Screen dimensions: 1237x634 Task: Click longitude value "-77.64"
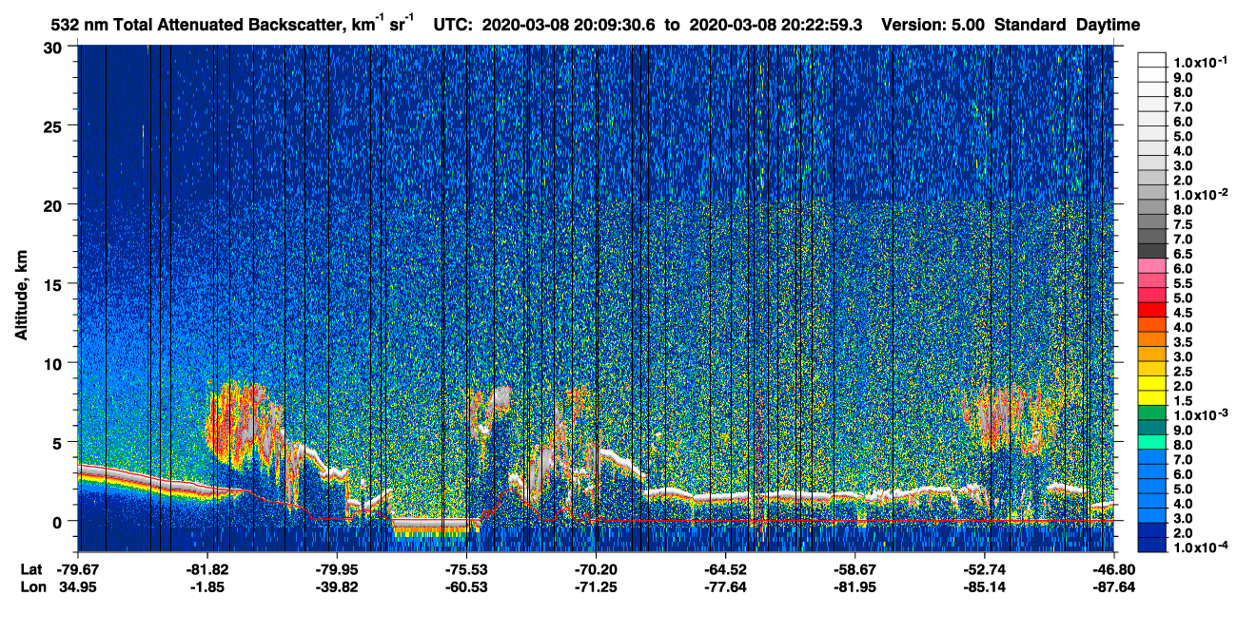click(x=725, y=586)
